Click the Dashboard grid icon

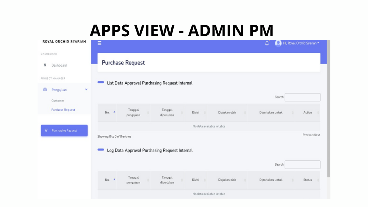click(x=45, y=65)
